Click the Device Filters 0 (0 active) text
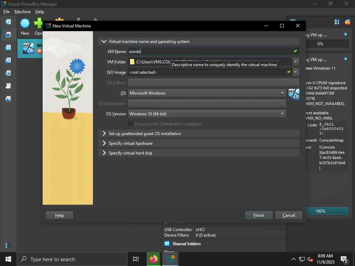355x266 pixels. 190,235
